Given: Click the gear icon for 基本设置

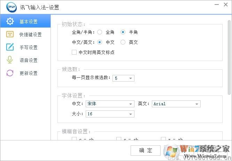Looking at the screenshot, I should tap(10, 22).
